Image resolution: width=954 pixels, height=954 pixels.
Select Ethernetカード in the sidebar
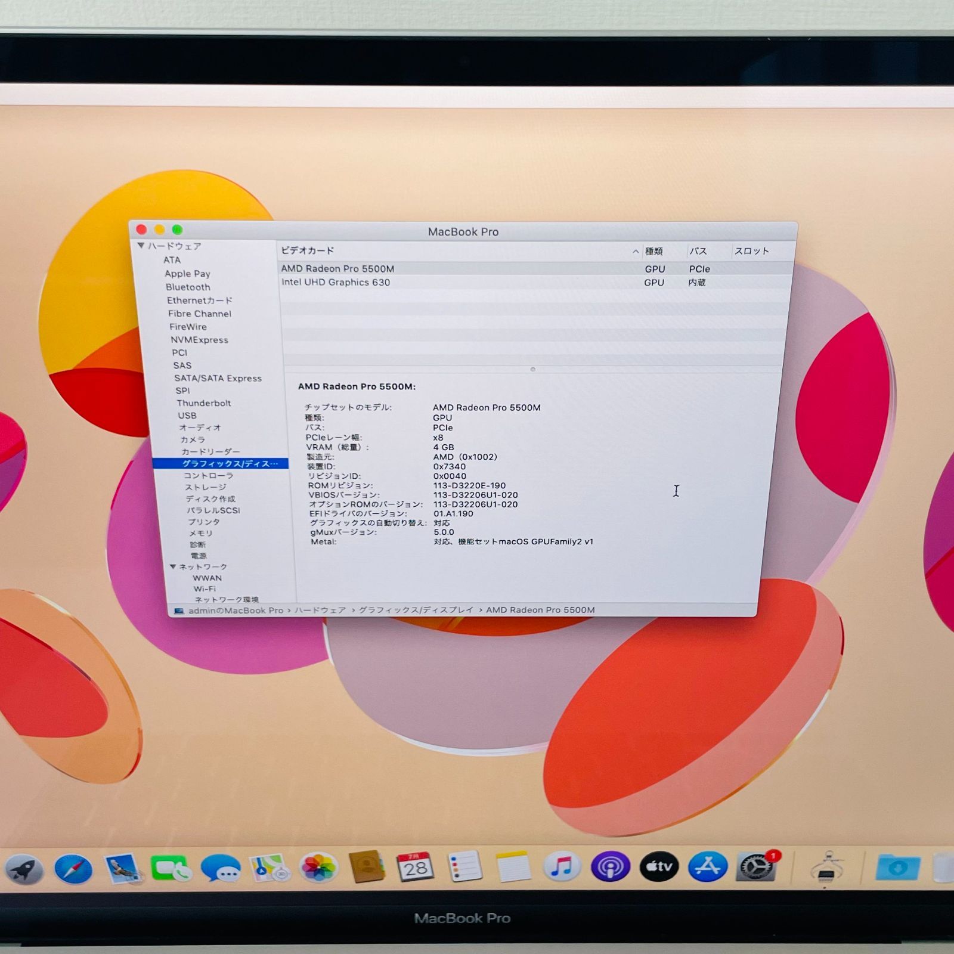pyautogui.click(x=200, y=301)
